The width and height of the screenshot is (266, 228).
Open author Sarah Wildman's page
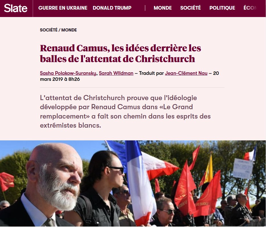(116, 73)
